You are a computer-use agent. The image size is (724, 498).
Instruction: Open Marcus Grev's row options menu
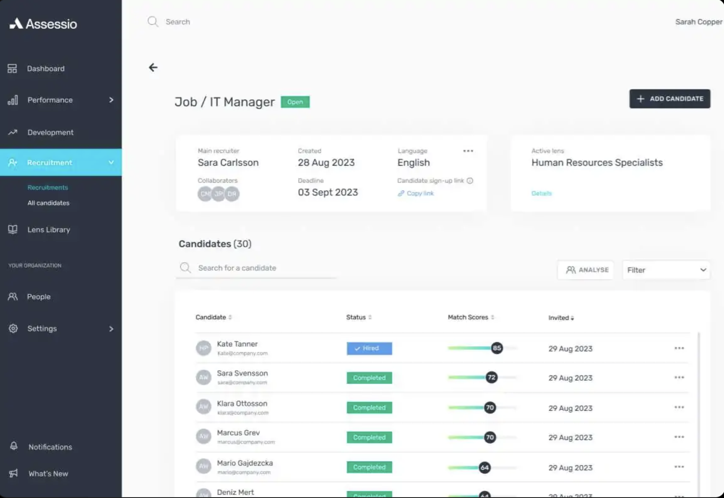point(679,437)
